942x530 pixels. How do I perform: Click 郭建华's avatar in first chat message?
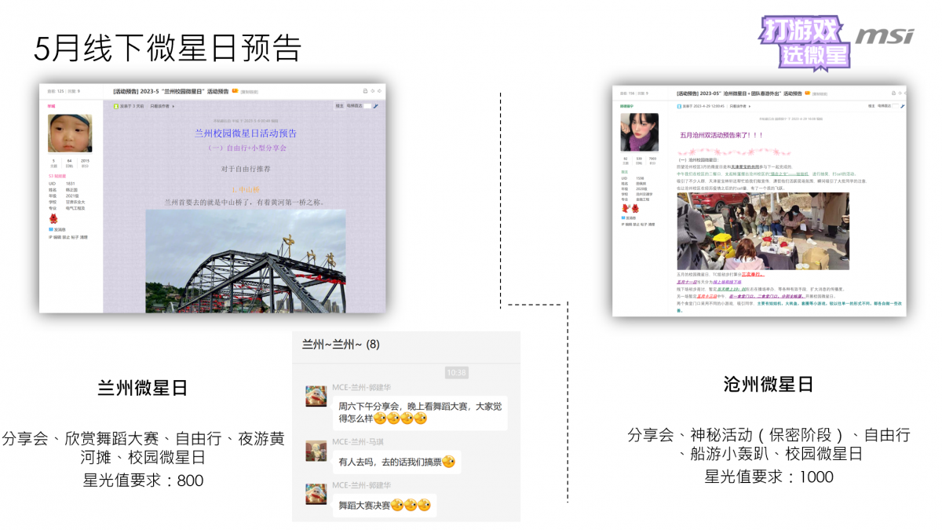click(316, 396)
